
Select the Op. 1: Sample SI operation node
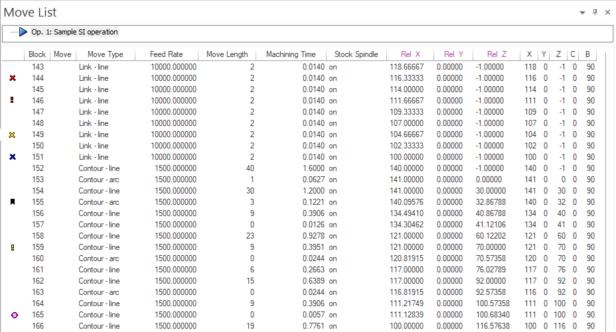[x=74, y=32]
